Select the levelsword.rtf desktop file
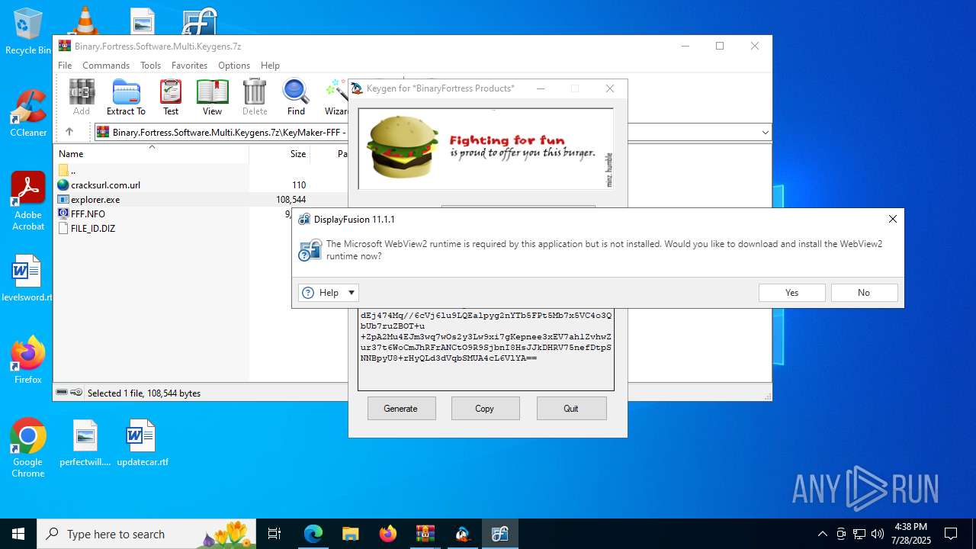The width and height of the screenshot is (976, 549). [x=27, y=278]
